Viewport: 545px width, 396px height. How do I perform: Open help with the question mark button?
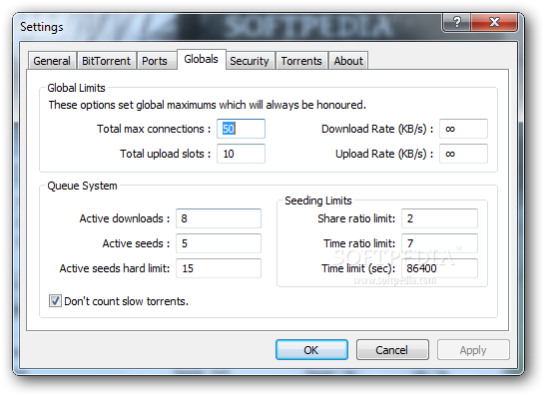(457, 22)
